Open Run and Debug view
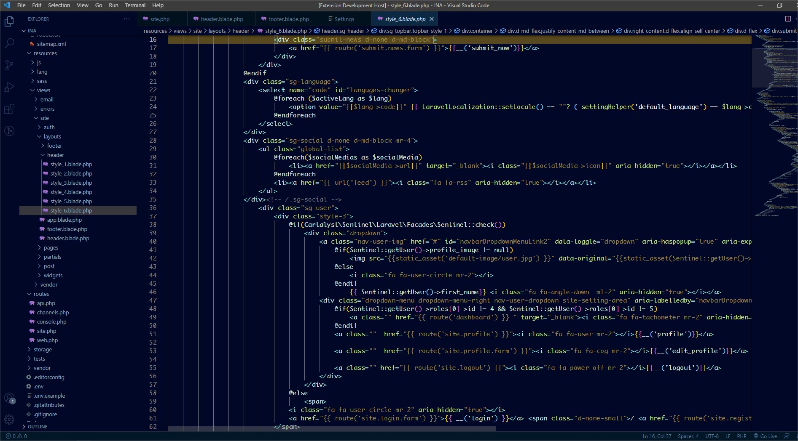798x441 pixels. coord(9,87)
